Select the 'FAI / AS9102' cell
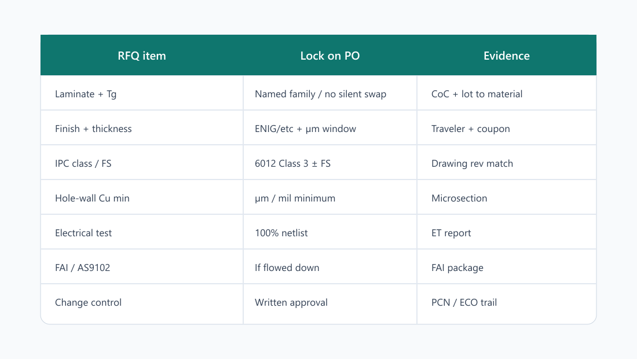This screenshot has height=359, width=637. [142, 266]
